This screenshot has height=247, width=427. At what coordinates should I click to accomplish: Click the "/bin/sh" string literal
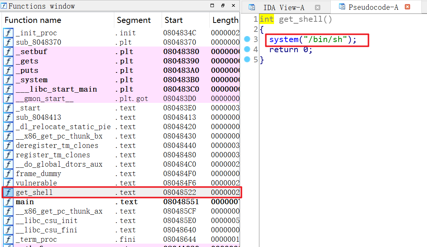pyautogui.click(x=325, y=39)
